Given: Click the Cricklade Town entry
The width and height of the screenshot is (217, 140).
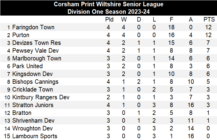Looking at the screenshot, I should [32, 89].
